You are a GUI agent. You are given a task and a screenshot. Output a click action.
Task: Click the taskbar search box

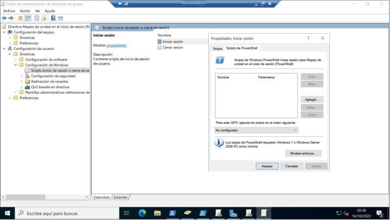pos(67,213)
